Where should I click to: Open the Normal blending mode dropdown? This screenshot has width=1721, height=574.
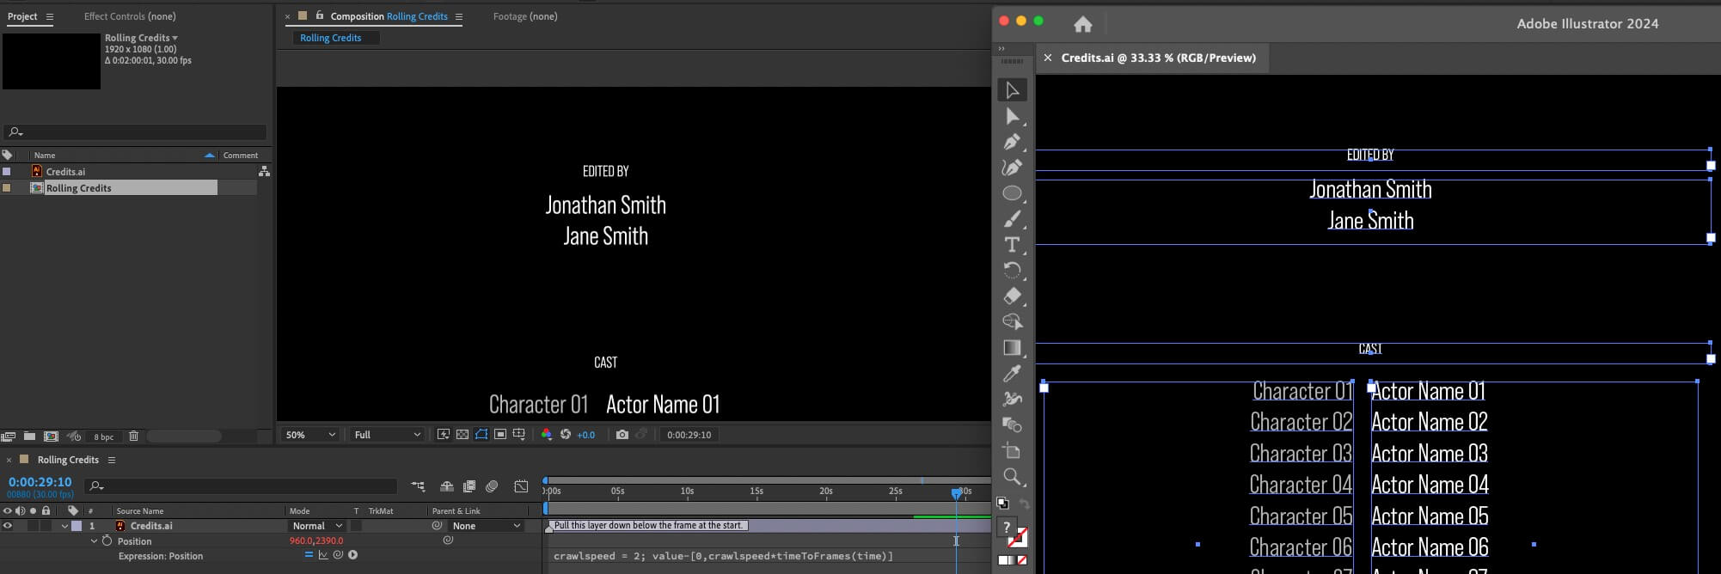pyautogui.click(x=316, y=526)
